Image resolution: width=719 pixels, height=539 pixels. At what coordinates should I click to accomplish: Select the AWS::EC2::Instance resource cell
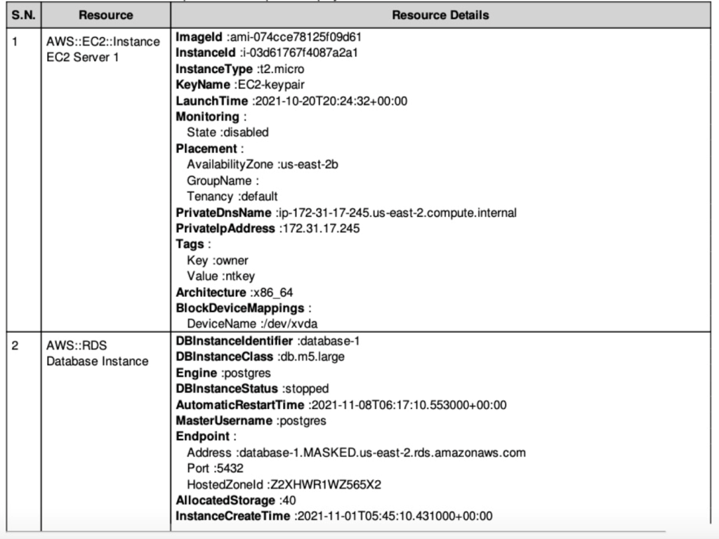[103, 49]
